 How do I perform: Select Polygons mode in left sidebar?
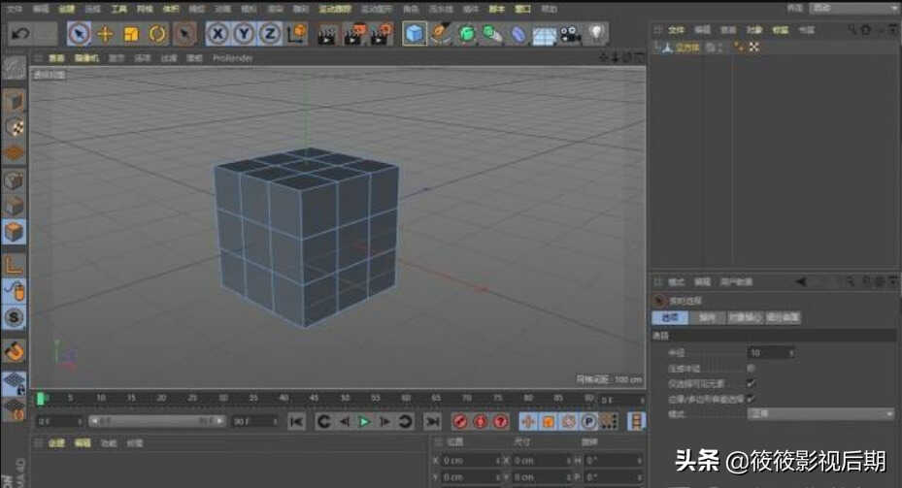[15, 232]
